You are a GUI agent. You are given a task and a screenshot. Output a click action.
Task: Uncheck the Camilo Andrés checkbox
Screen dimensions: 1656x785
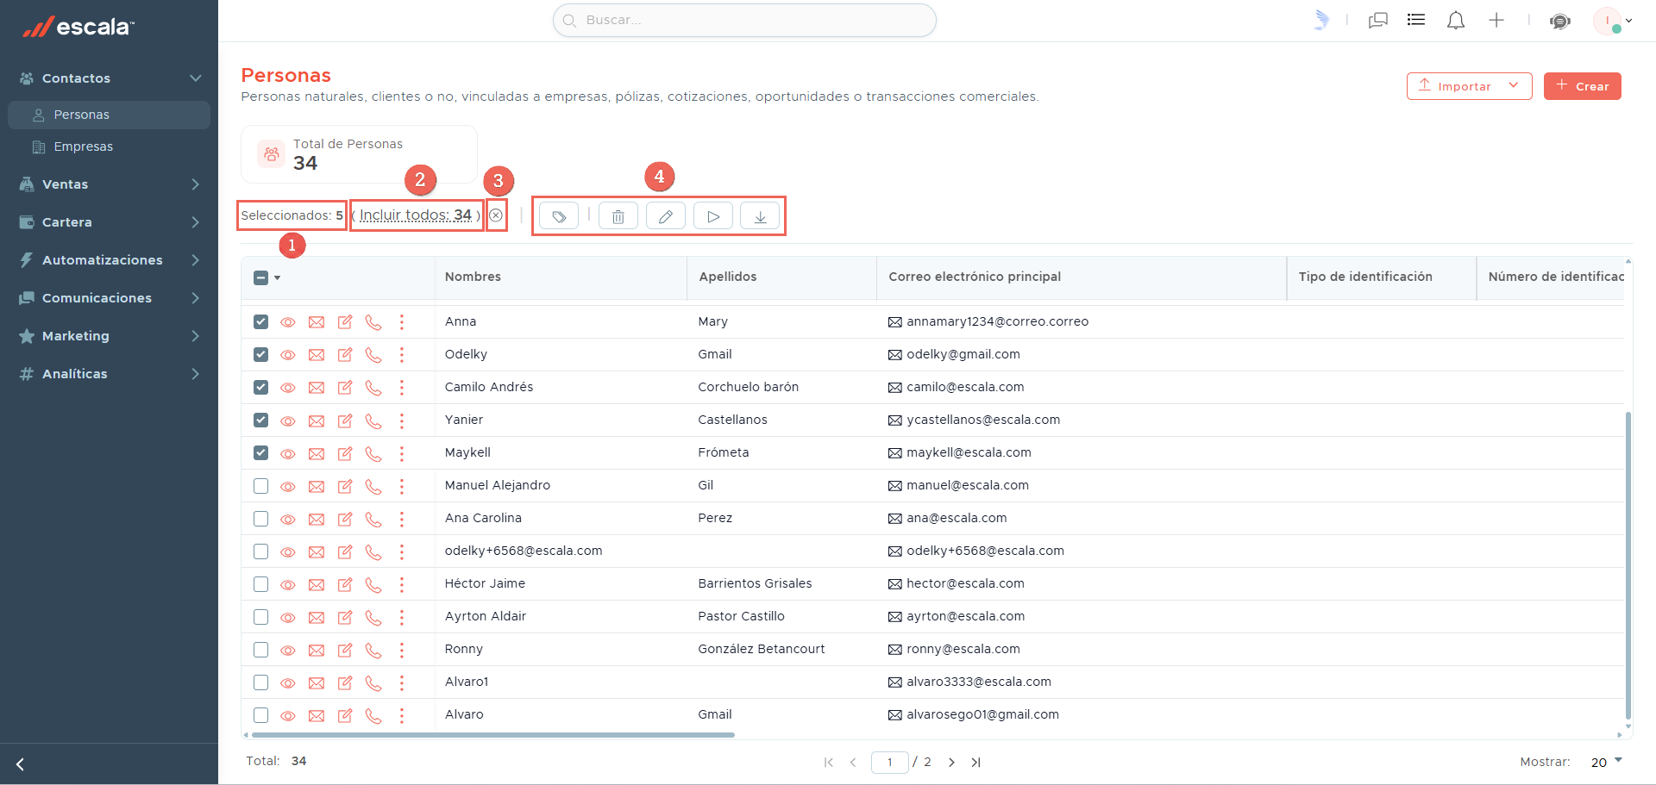coord(261,387)
